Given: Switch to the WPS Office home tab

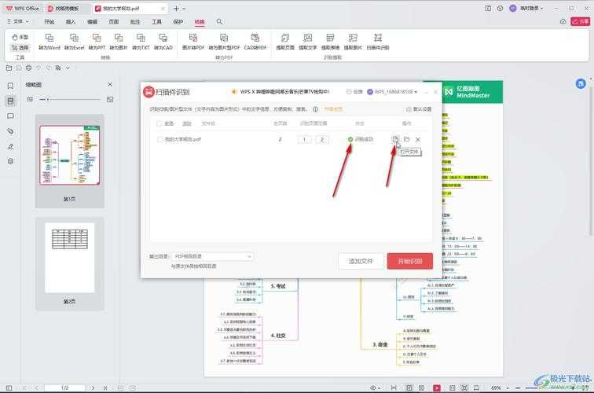Looking at the screenshot, I should point(23,8).
